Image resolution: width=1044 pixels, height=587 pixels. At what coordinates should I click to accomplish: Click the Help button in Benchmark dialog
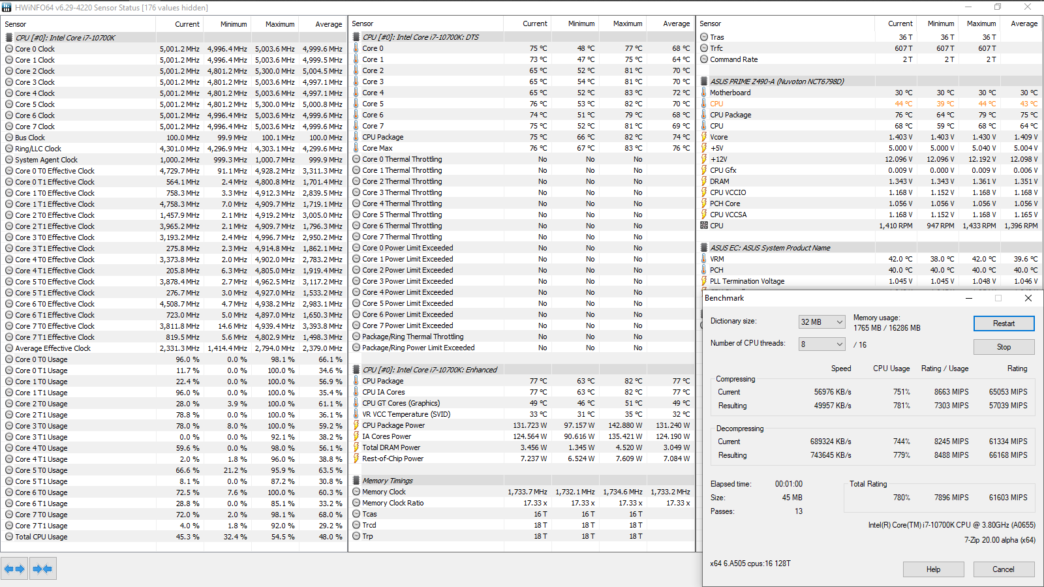tap(933, 569)
